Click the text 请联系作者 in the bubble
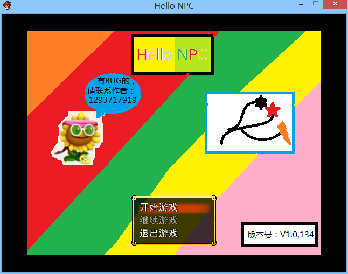The image size is (348, 274). pos(108,90)
